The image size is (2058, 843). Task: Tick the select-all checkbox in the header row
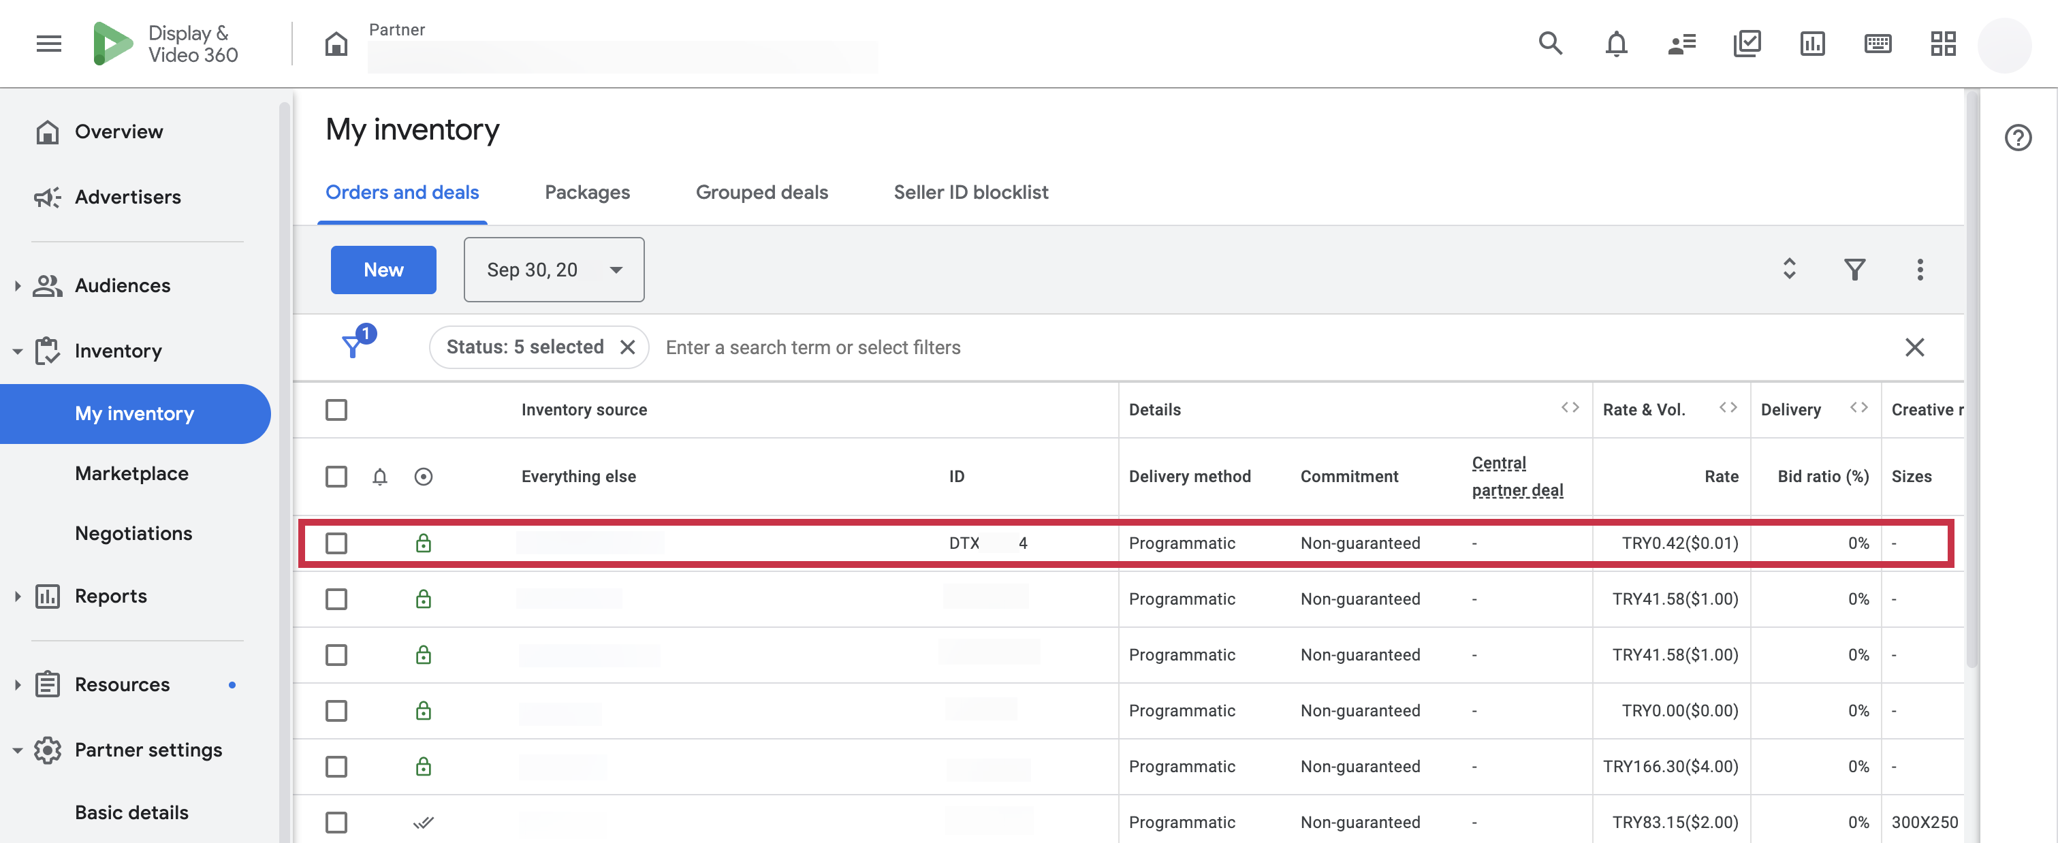pyautogui.click(x=336, y=410)
